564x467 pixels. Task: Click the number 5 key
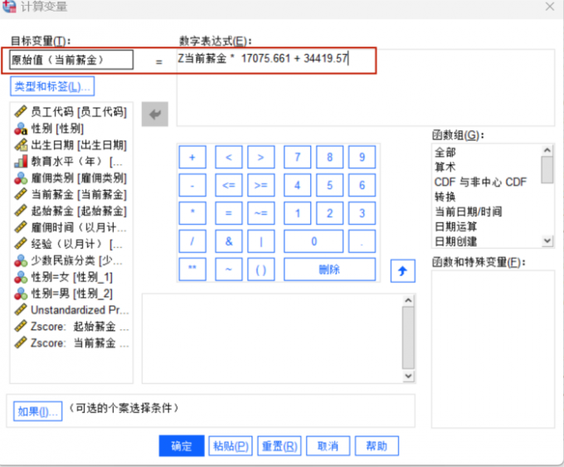pos(330,185)
